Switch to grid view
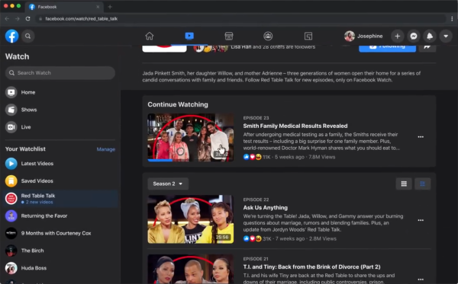 tap(404, 183)
